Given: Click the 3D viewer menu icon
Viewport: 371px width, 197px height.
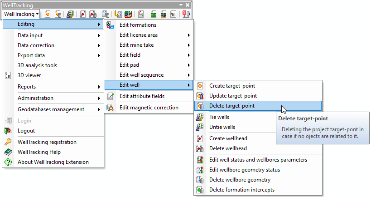Looking at the screenshot, I should tap(8, 76).
